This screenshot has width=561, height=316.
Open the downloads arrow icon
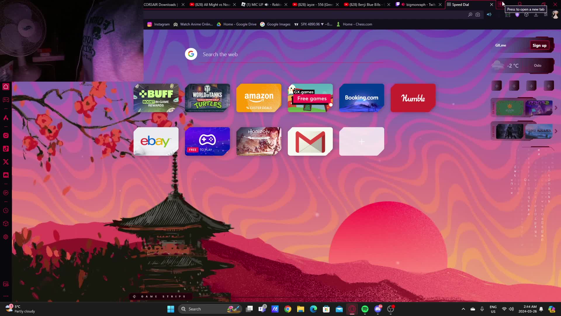pos(536,14)
